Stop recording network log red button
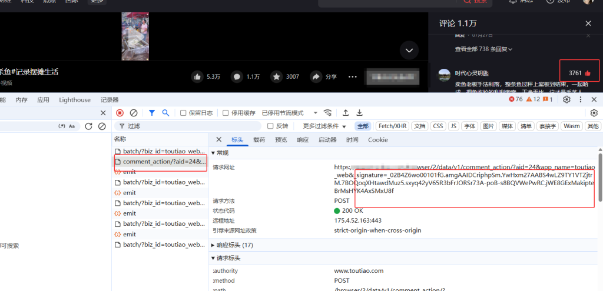The image size is (603, 291). coord(120,113)
